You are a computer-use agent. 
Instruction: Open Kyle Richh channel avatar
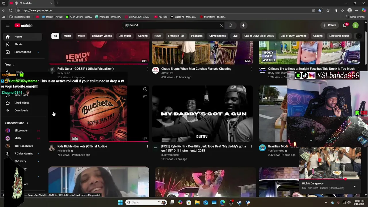[52, 148]
